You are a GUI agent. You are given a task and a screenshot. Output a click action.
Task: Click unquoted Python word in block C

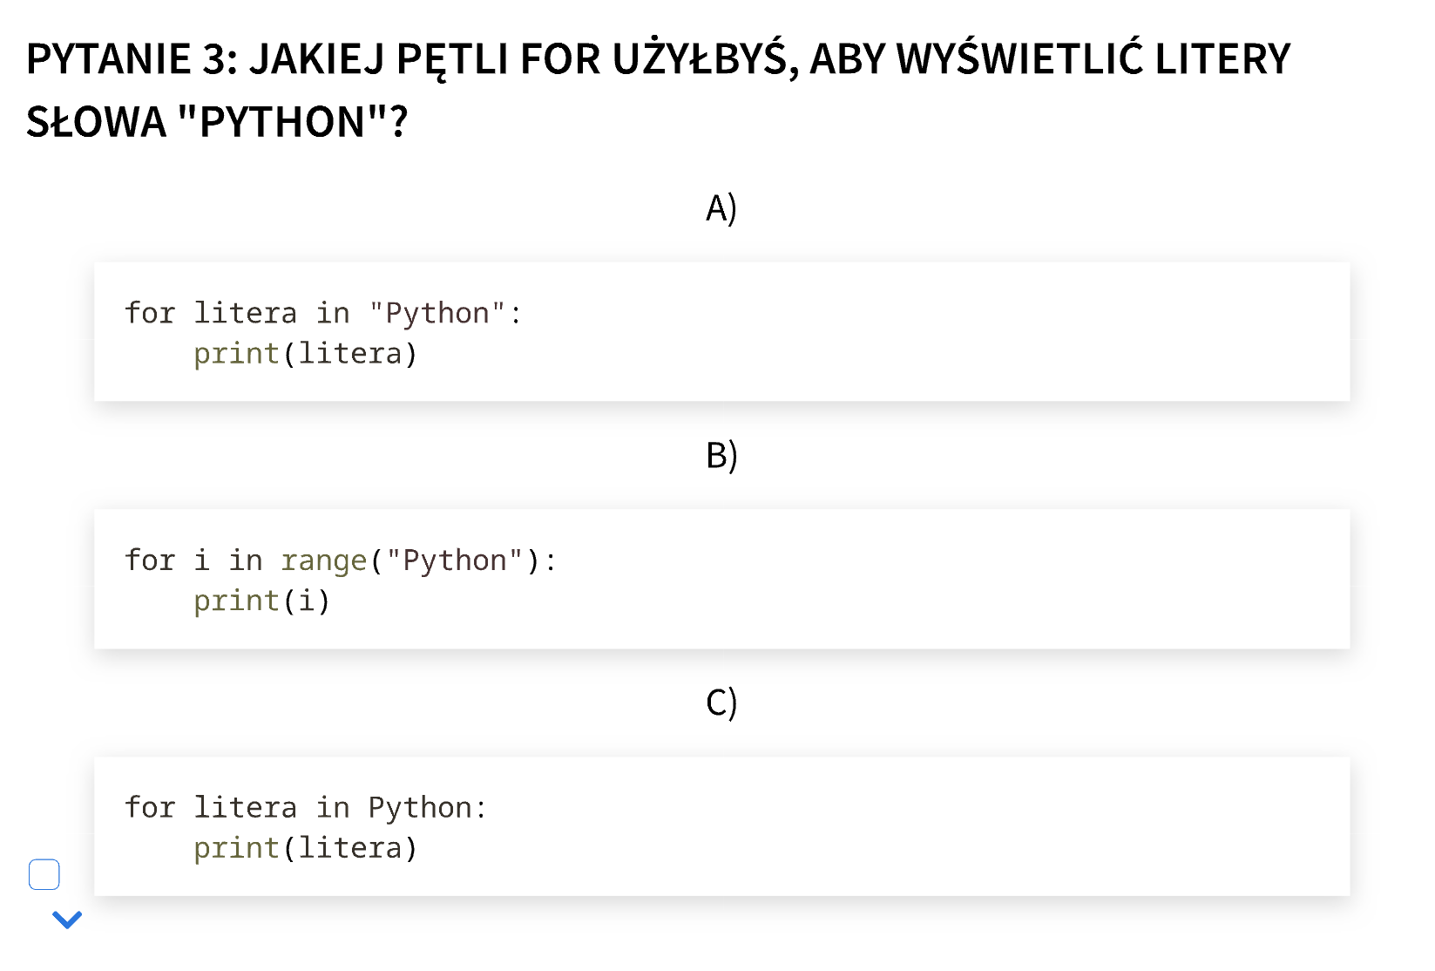419,808
